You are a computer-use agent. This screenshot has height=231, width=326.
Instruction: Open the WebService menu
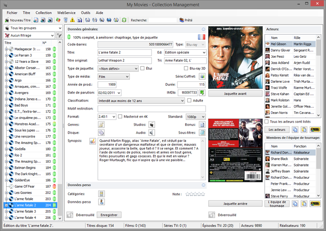tap(66, 13)
